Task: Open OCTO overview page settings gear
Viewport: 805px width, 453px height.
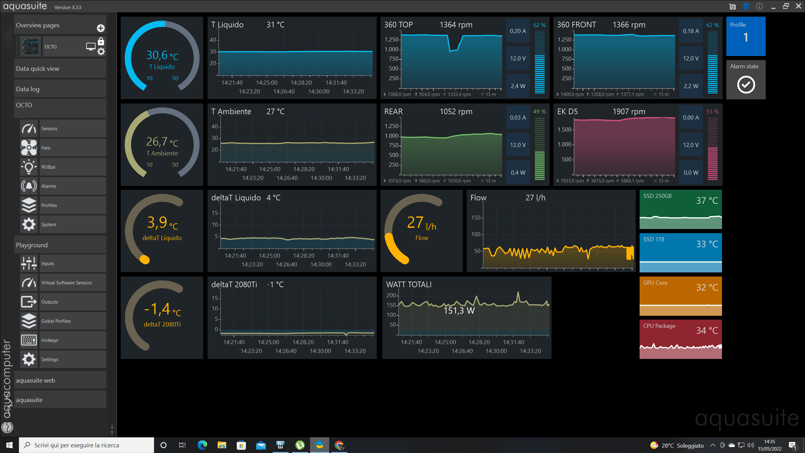Action: tap(101, 52)
